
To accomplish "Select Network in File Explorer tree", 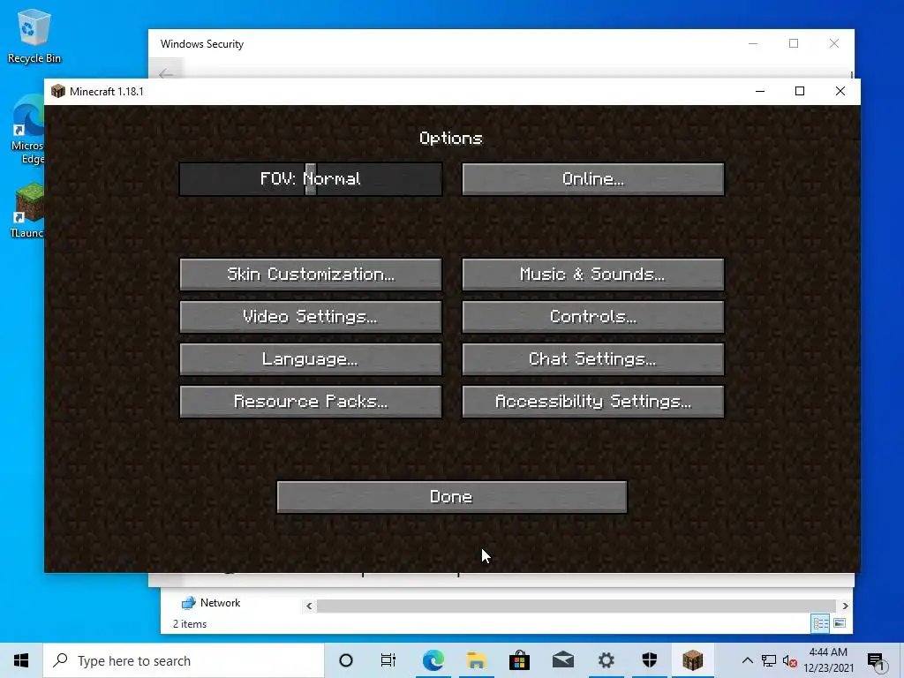I will [211, 603].
